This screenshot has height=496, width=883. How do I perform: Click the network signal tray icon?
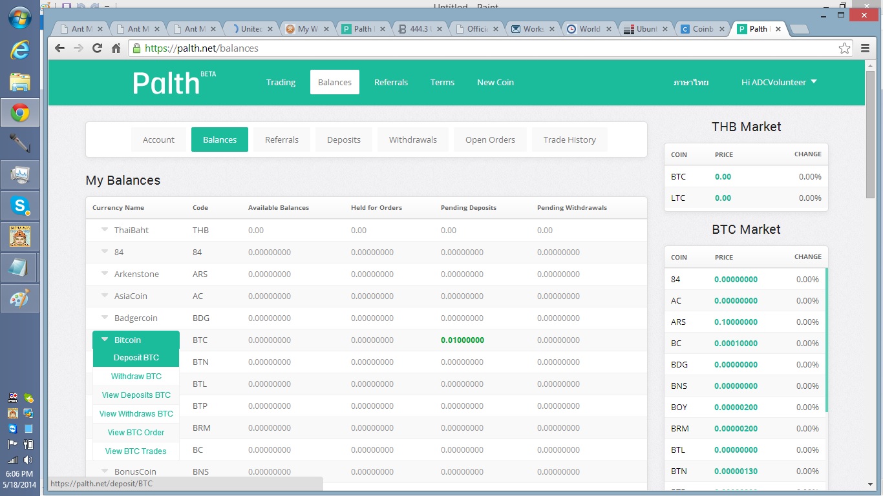12,460
